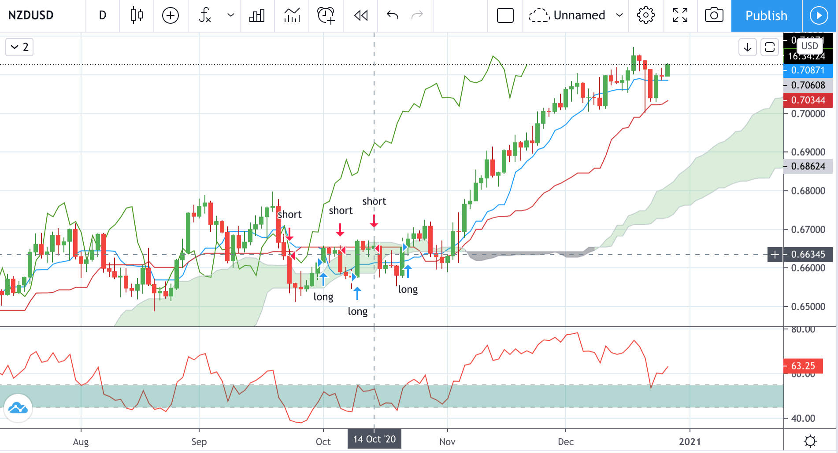Viewport: 838px width, 453px height.
Task: Click the 0.65000 price scale label
Action: coord(808,307)
